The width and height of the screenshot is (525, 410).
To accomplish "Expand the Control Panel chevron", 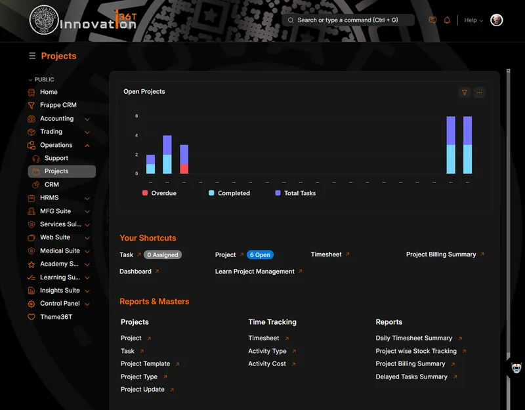I will point(87,304).
